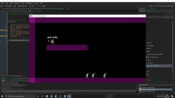Open the Layouts menu
This screenshot has width=175, height=98.
(x=36, y=4)
